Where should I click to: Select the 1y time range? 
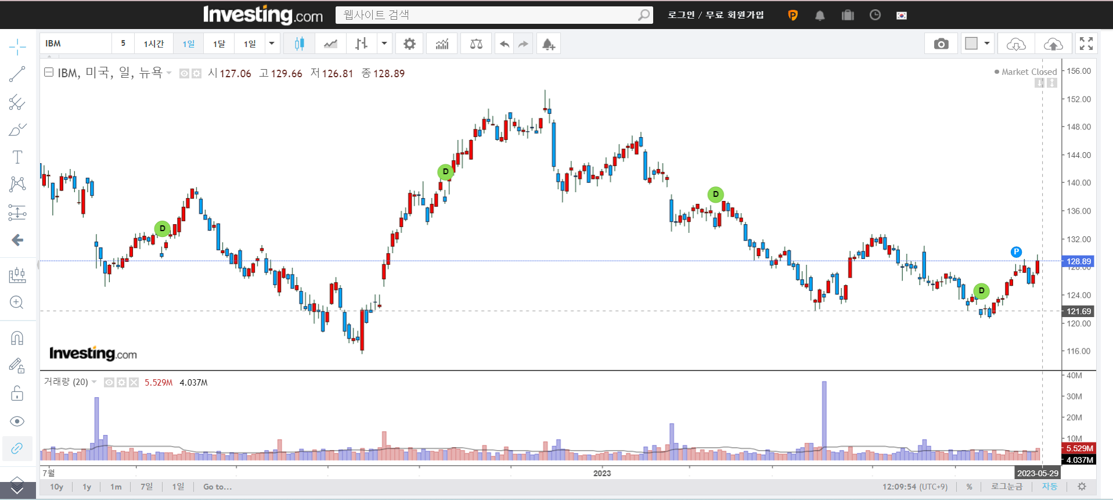[87, 487]
